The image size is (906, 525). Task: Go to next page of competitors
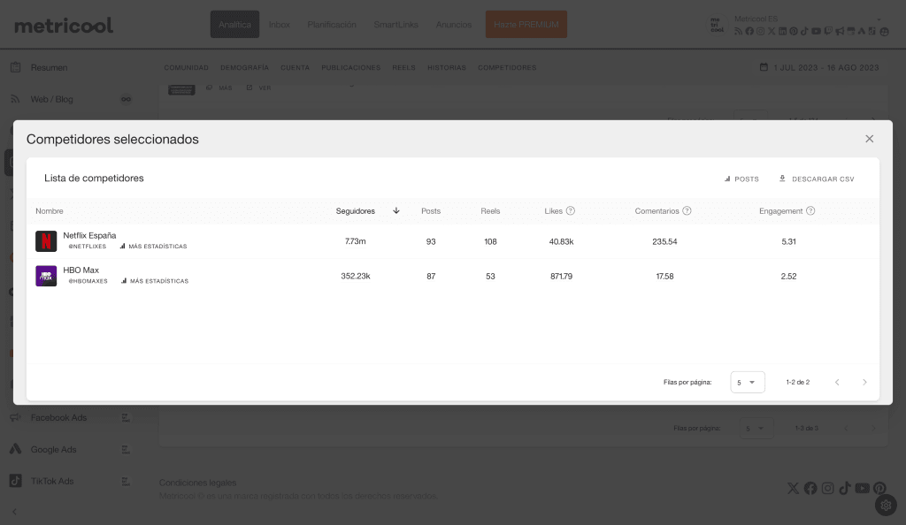coord(864,382)
